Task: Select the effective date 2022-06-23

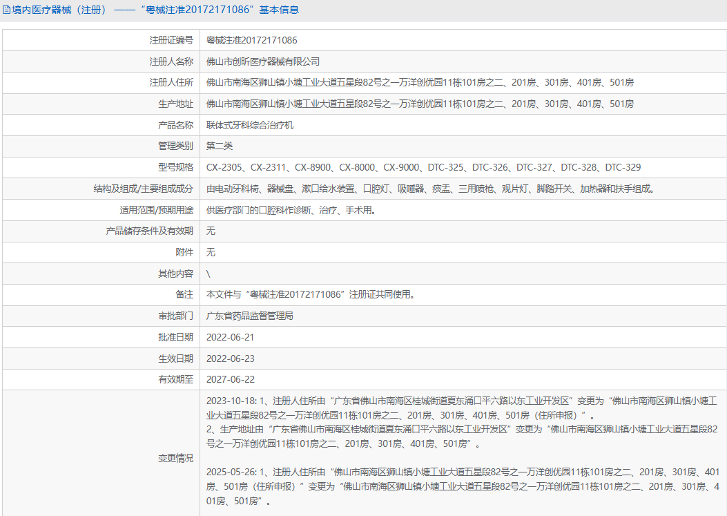Action: click(x=231, y=359)
